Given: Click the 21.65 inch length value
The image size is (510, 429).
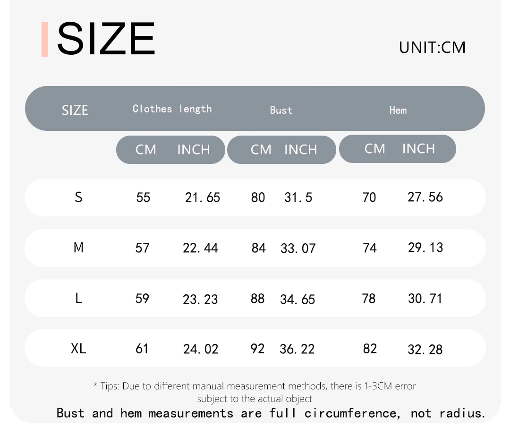Looking at the screenshot, I should point(202,197).
